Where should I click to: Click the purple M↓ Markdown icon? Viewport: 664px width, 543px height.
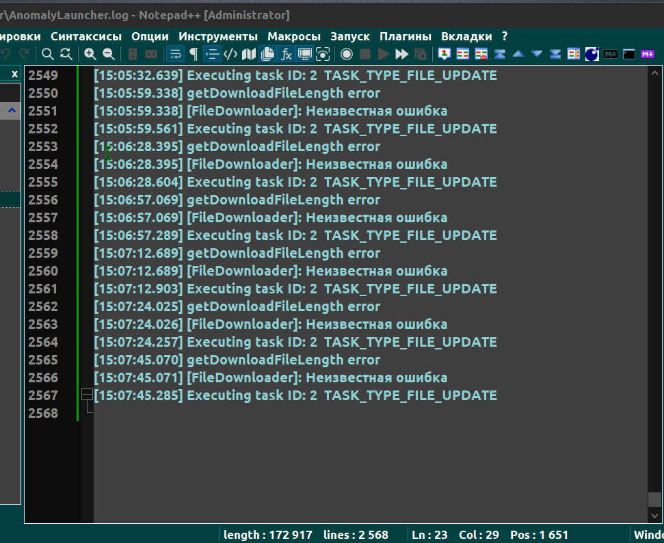648,54
